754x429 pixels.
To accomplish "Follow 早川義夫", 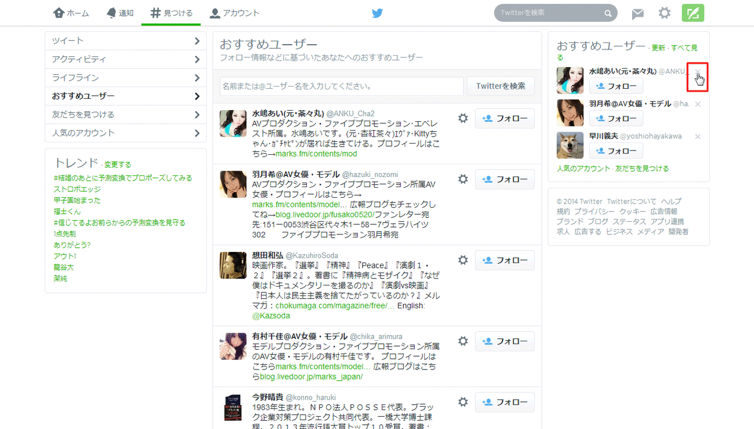I will [x=616, y=151].
